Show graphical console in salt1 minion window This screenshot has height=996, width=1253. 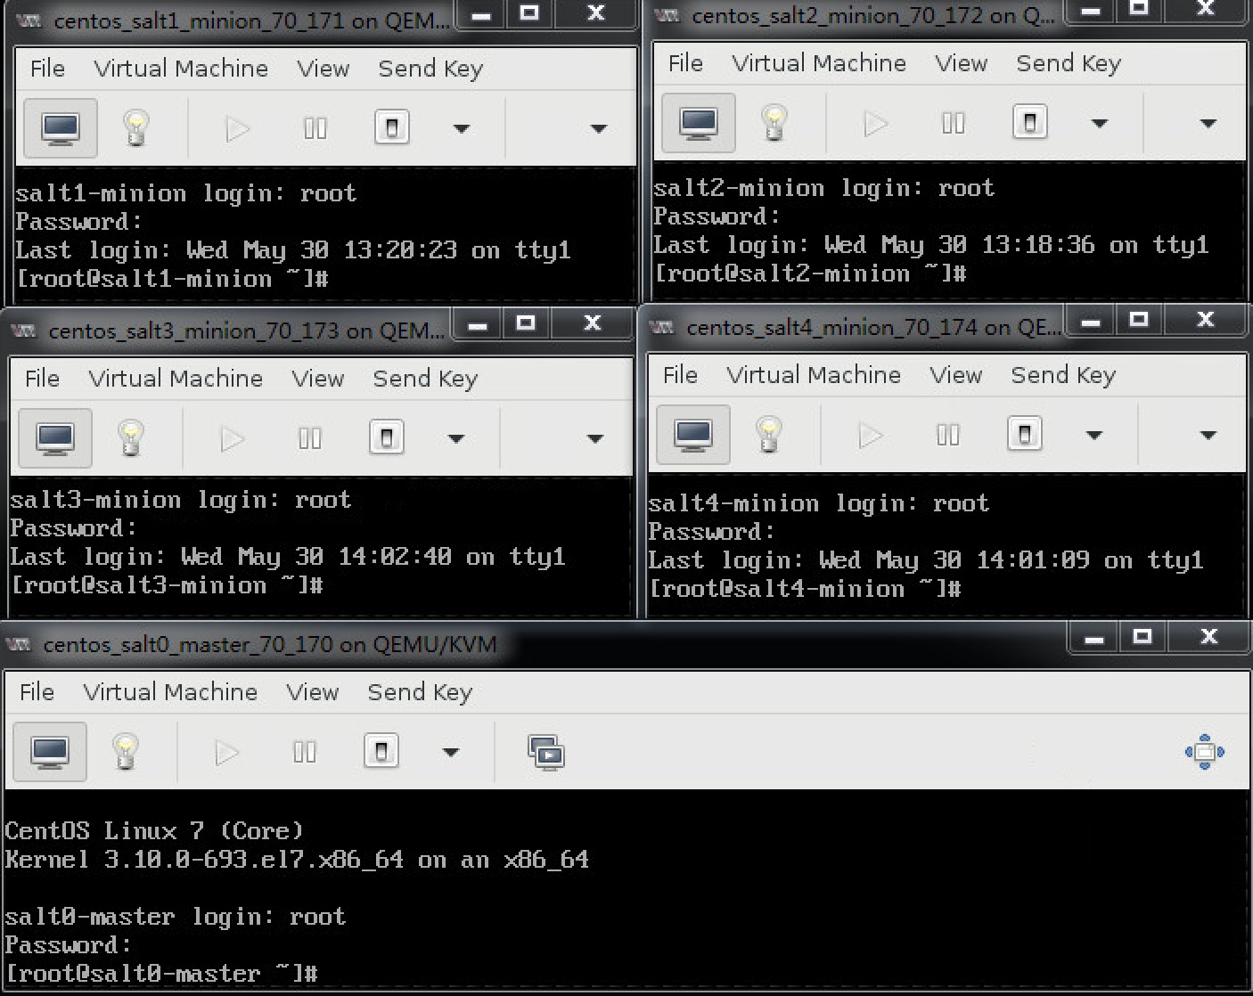(61, 128)
